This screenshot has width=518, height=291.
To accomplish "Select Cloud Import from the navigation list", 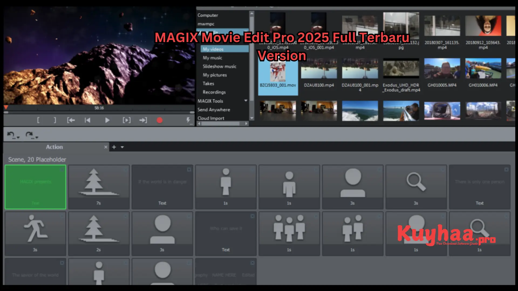I will click(211, 118).
